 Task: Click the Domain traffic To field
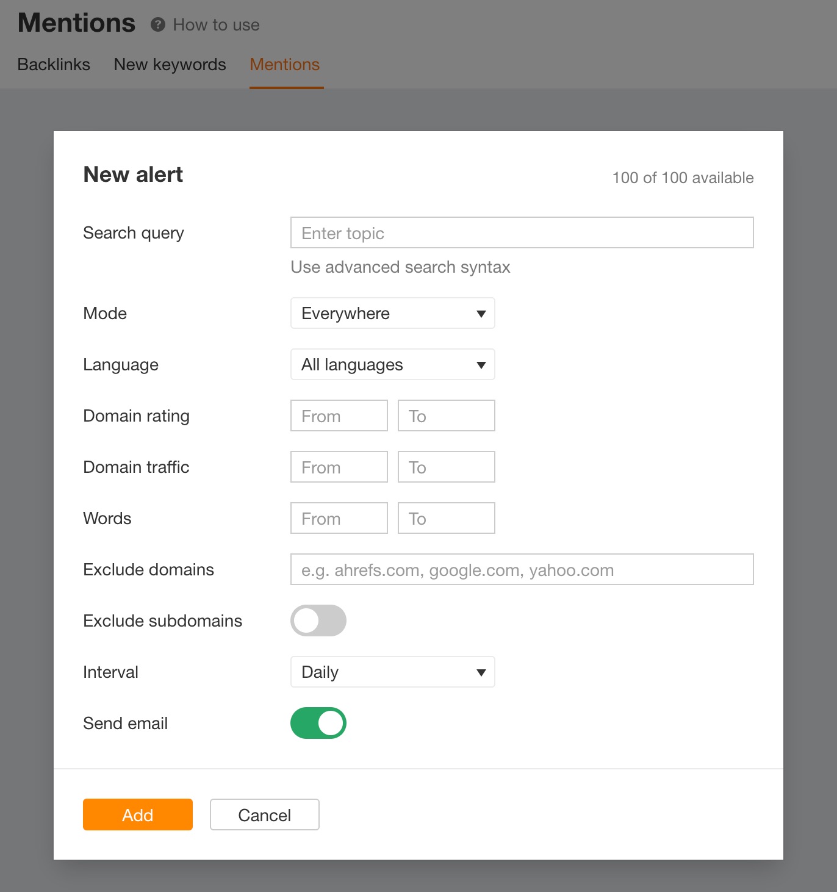pyautogui.click(x=446, y=467)
